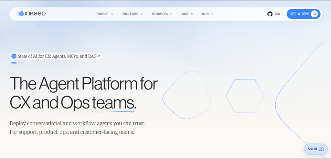Viewport: 331px width, 159px height.
Task: Open the OSS link
Action: [277, 14]
